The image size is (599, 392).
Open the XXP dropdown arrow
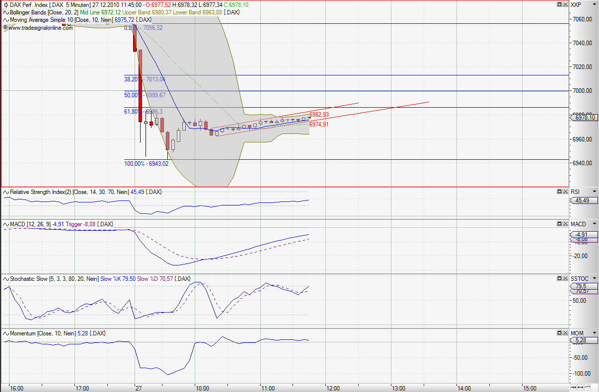coord(594,4)
